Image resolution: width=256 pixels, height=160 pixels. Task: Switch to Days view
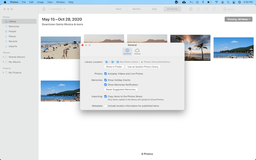(154, 9)
